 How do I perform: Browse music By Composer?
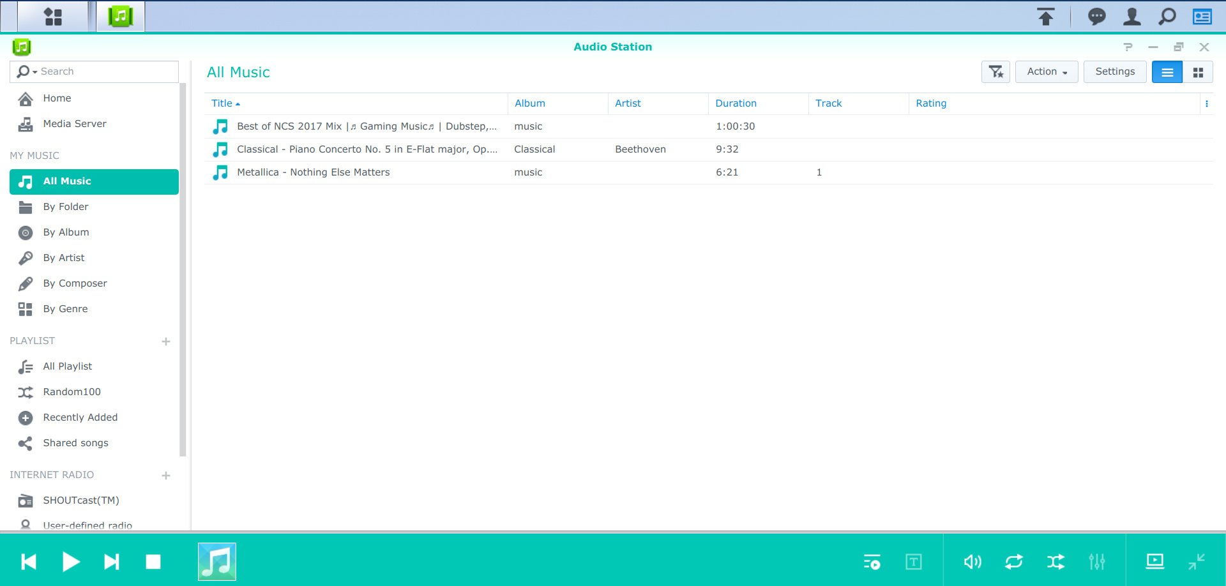(x=94, y=283)
